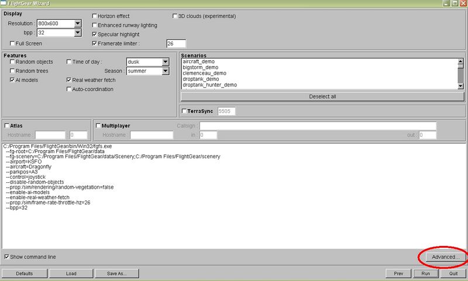
Task: Enable 3D clouds (experimental)
Action: coord(175,16)
